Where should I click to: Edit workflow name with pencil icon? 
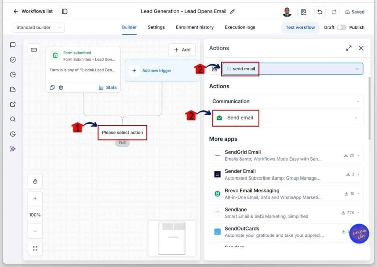tap(232, 11)
